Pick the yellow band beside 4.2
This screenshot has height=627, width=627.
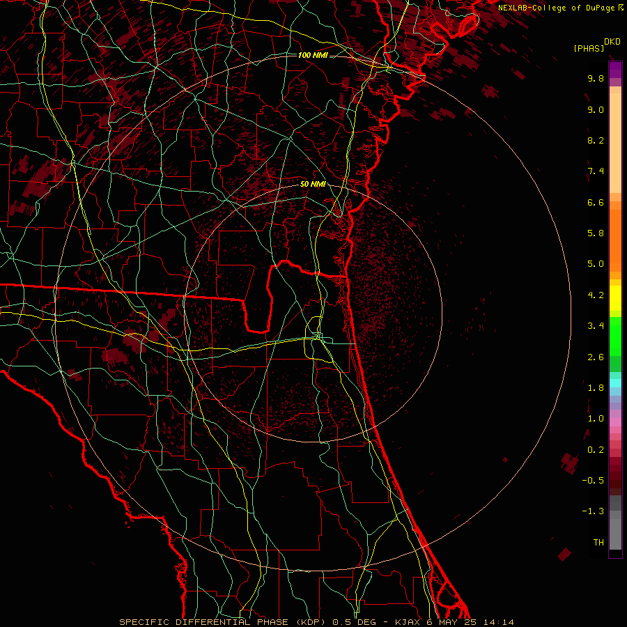click(615, 298)
